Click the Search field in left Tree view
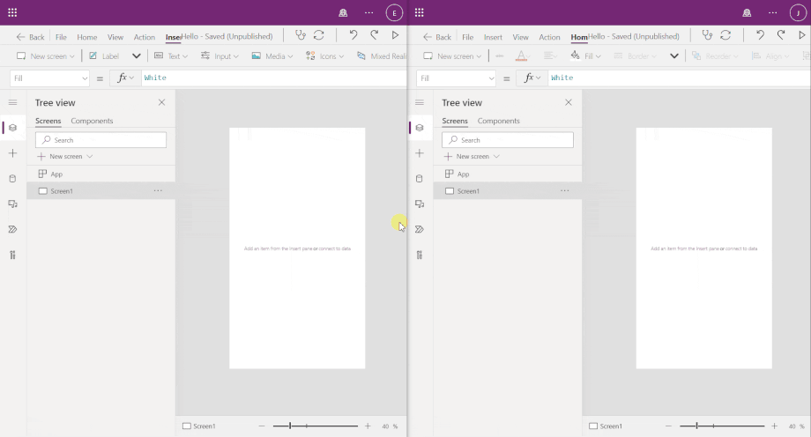Viewport: 811px width, 437px height. pyautogui.click(x=100, y=140)
